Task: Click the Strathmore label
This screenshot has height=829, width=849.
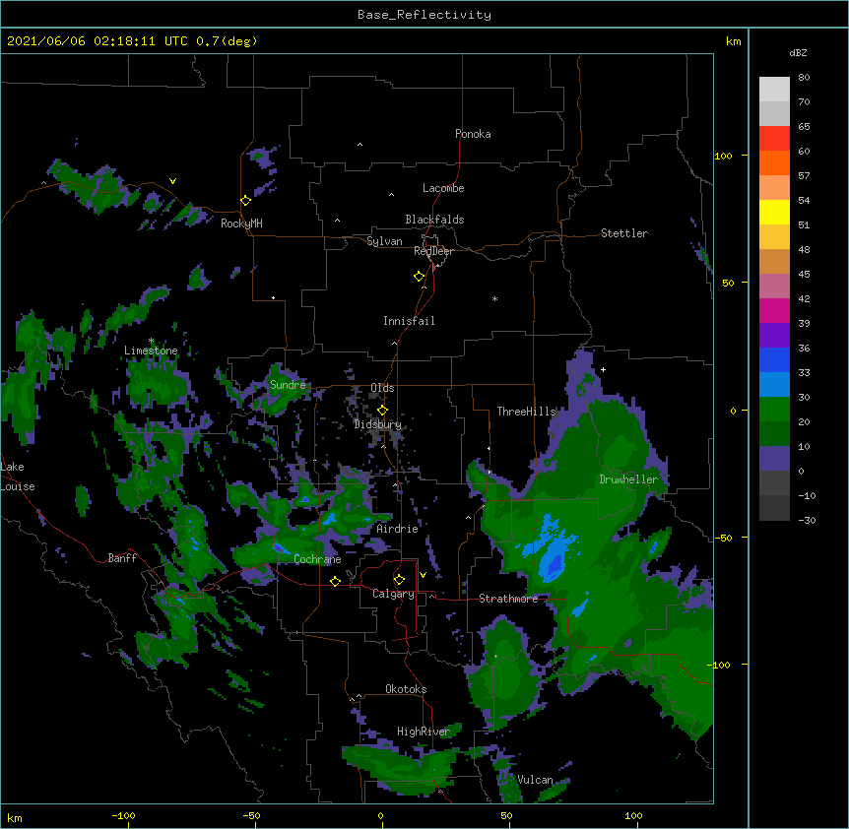Action: 508,599
